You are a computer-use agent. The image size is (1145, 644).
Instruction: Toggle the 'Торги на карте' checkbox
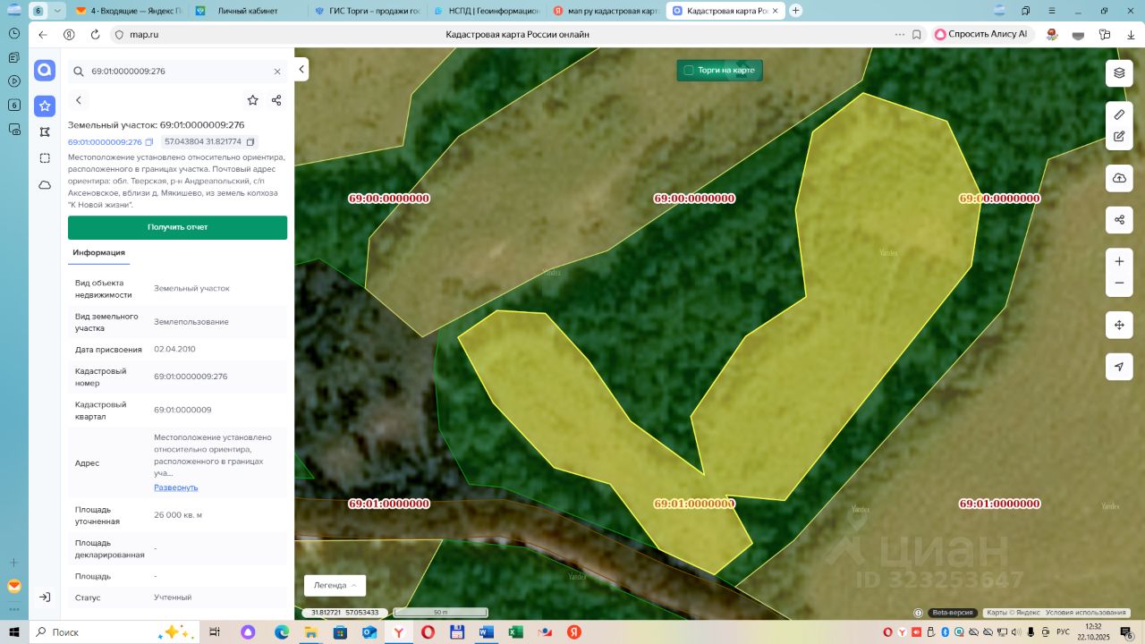tap(689, 70)
